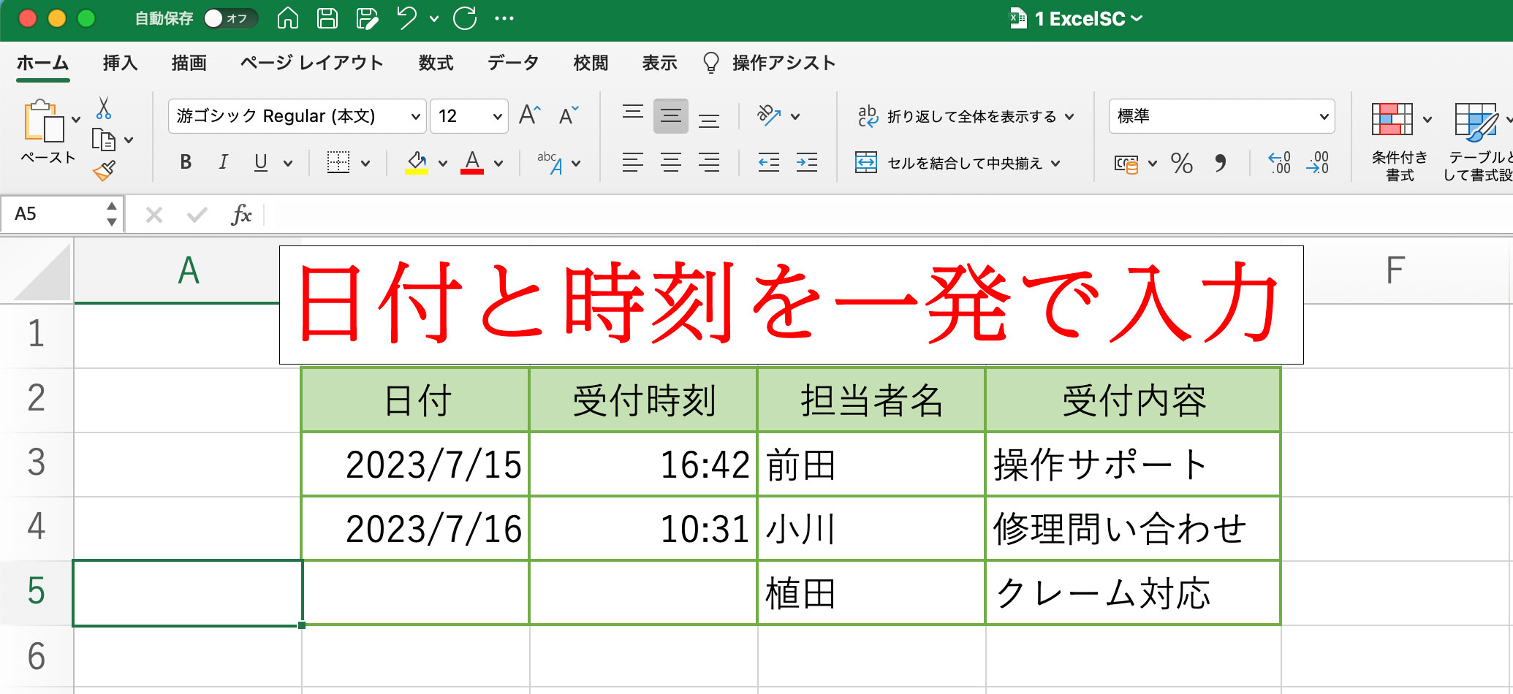Viewport: 1513px width, 694px height.
Task: Click the Undo arrow icon
Action: click(x=407, y=18)
